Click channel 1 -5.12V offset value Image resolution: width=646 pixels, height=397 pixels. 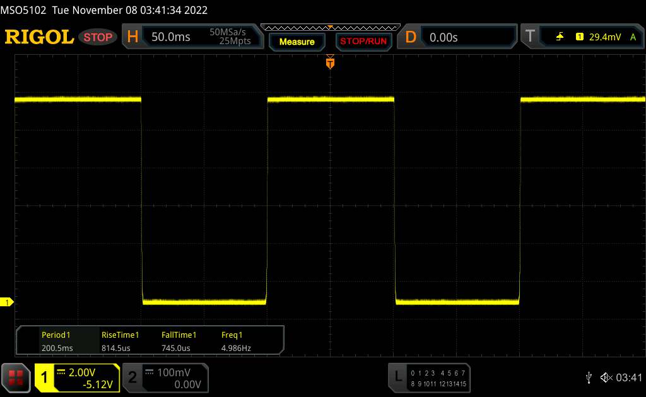pos(98,384)
